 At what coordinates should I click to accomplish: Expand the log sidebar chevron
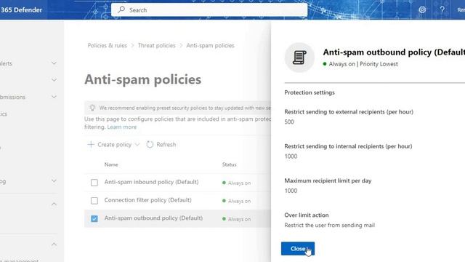pyautogui.click(x=54, y=180)
